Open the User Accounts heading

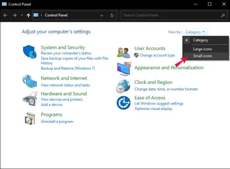(150, 49)
